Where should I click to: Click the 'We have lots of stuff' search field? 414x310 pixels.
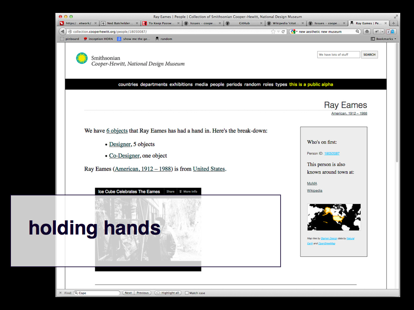(338, 54)
